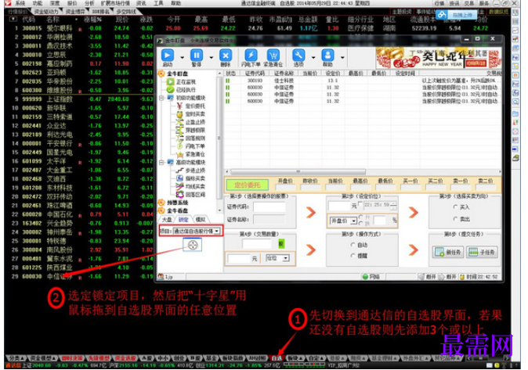The height and width of the screenshot is (370, 528).
Task: Click the 暂停 pause toolbar icon
Action: pos(197,56)
